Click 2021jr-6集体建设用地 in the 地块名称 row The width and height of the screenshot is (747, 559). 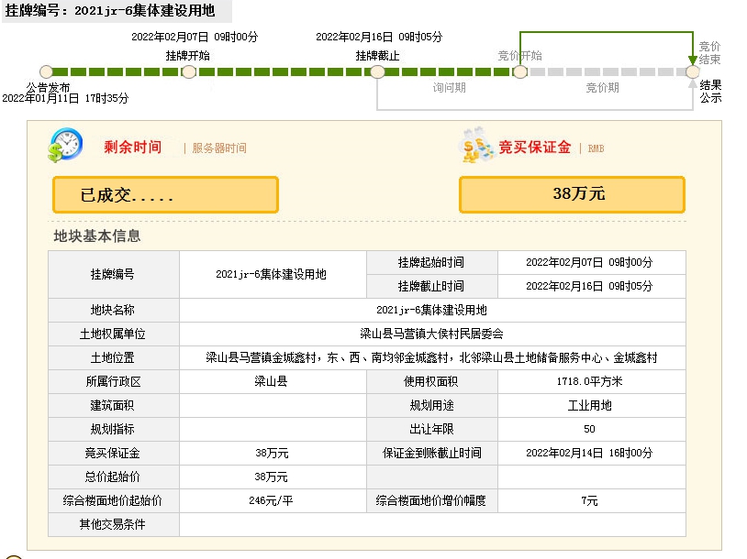(431, 310)
